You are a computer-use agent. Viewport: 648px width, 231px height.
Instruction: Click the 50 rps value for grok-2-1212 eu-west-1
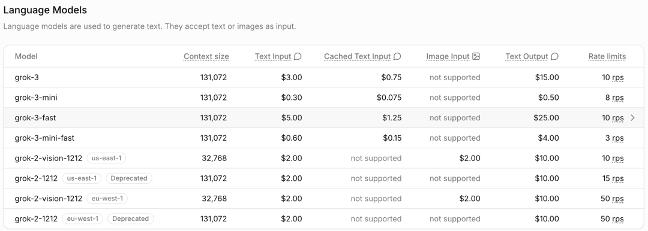[x=612, y=219]
